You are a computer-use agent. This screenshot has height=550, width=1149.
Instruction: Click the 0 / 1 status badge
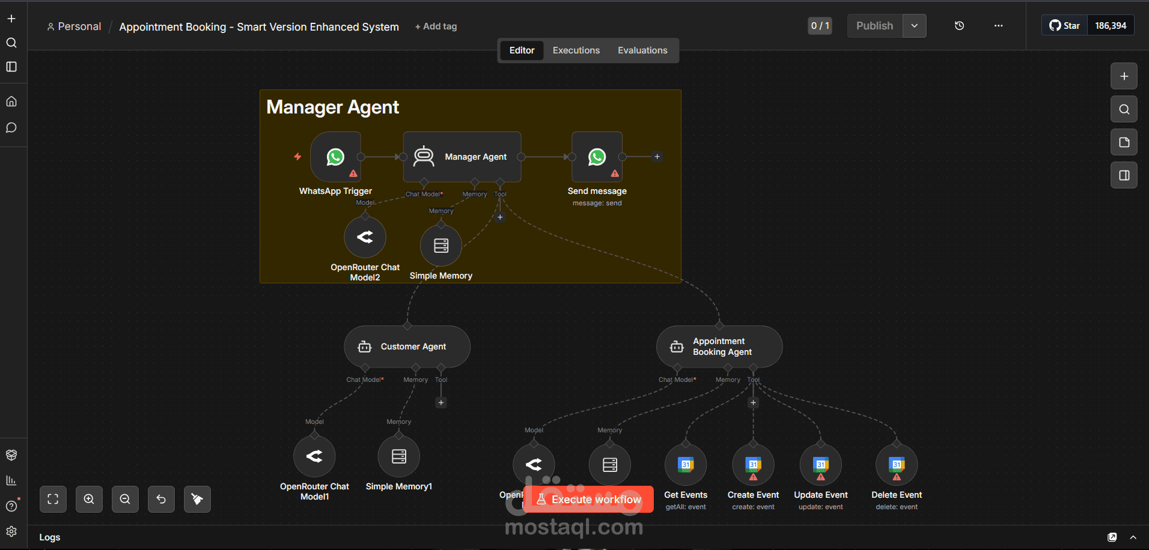(820, 26)
